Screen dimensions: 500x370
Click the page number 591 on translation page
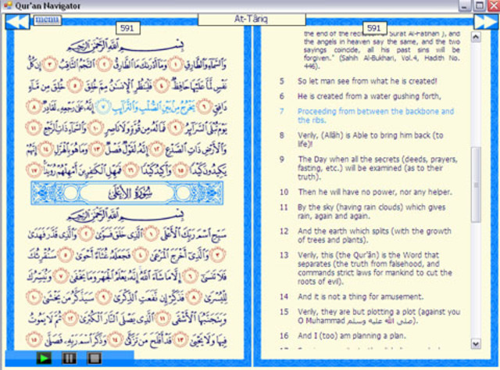tap(374, 28)
